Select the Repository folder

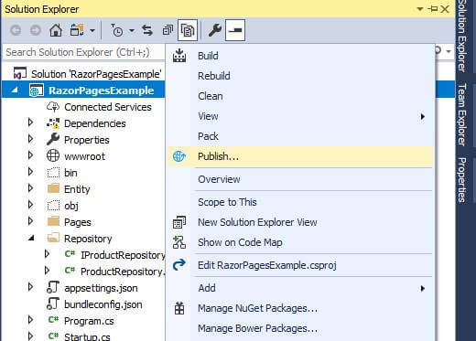pyautogui.click(x=88, y=239)
